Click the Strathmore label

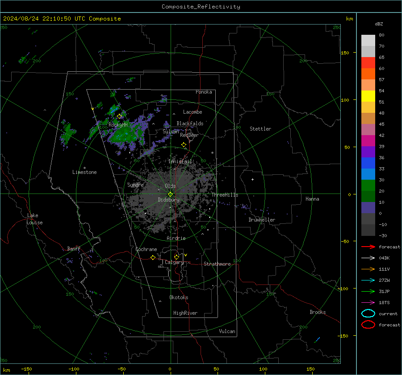[x=217, y=264]
